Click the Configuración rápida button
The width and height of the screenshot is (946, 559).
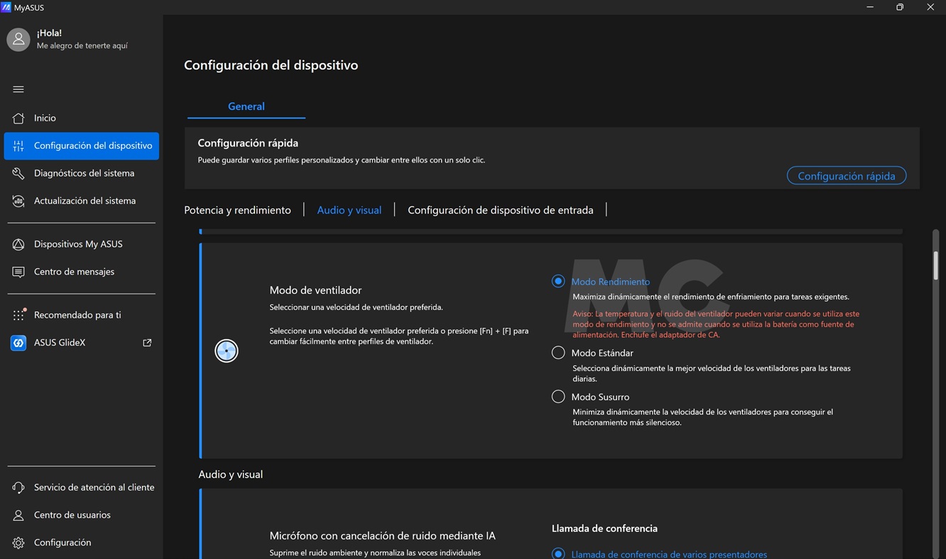(846, 176)
